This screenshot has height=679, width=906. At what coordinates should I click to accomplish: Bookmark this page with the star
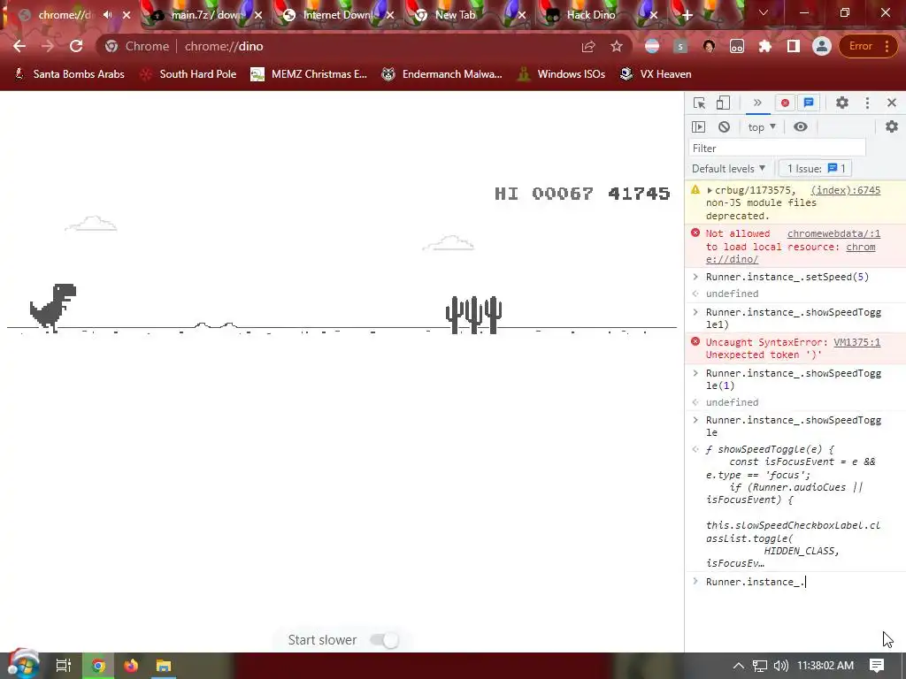[617, 46]
